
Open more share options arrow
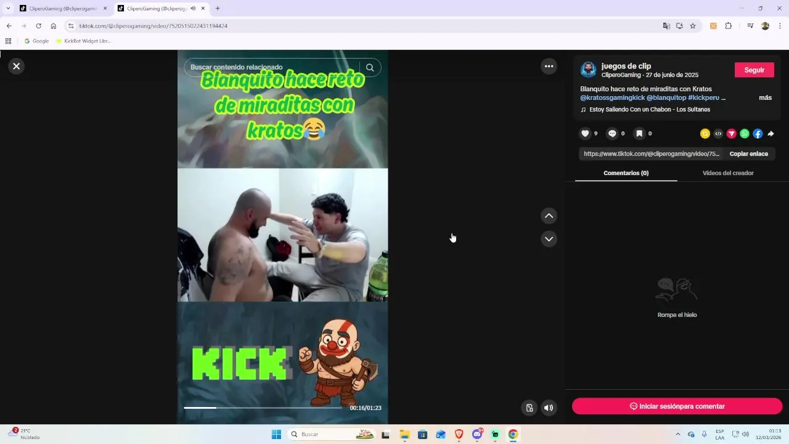pyautogui.click(x=771, y=133)
